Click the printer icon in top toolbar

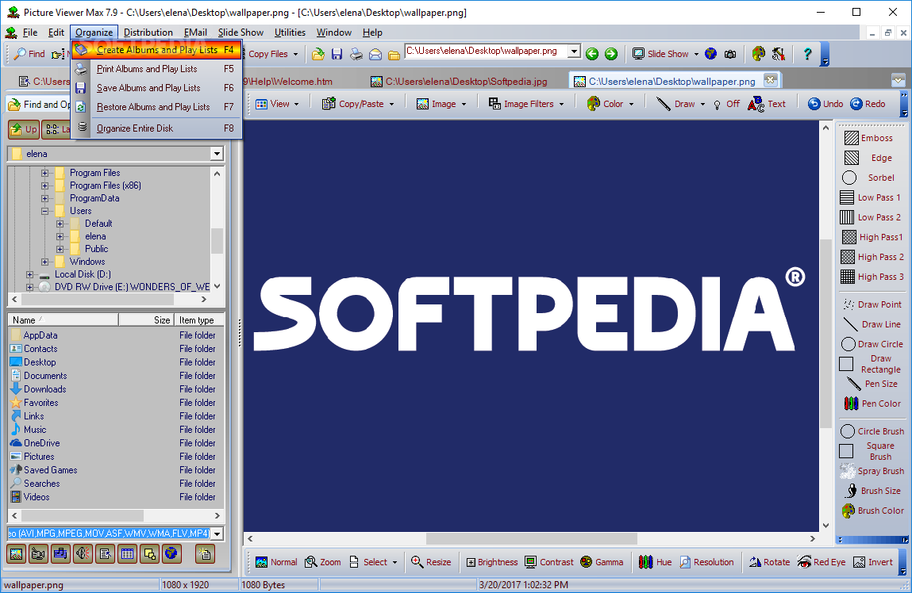click(356, 54)
